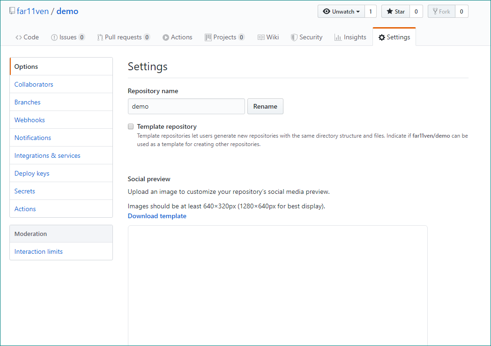The height and width of the screenshot is (346, 491).
Task: Star the repository
Action: tap(395, 12)
